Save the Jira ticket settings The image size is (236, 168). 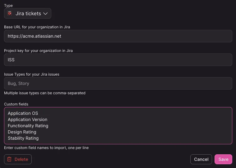click(x=223, y=159)
